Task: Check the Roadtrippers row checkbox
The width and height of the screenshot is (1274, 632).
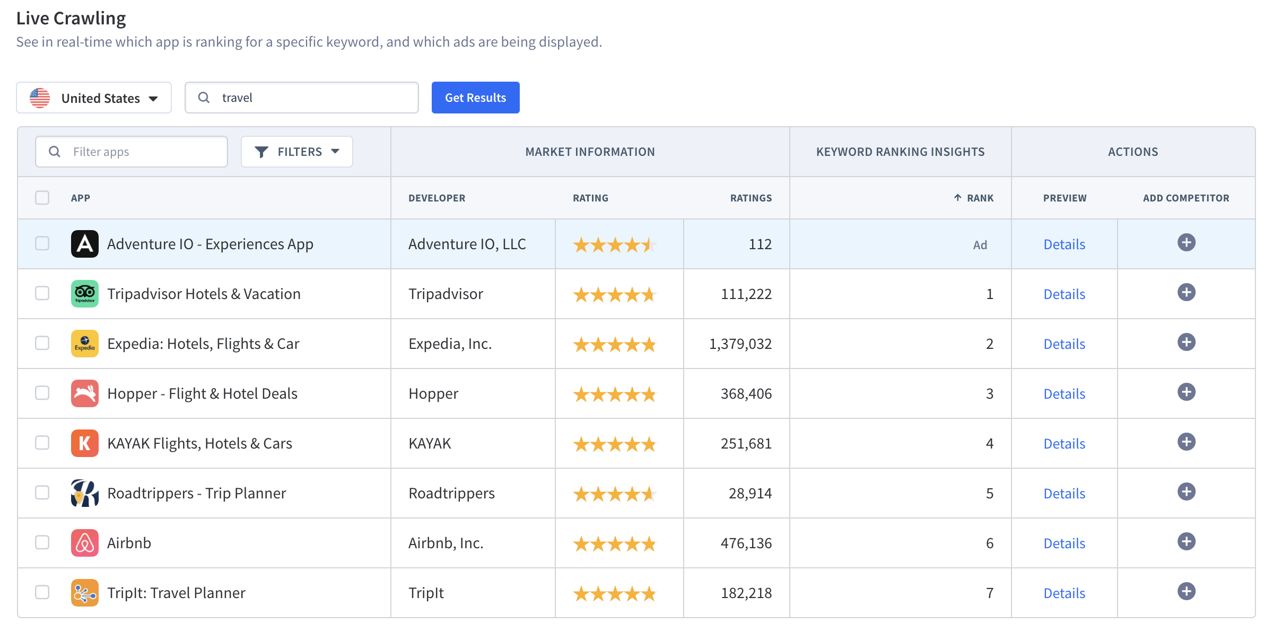Action: point(42,493)
